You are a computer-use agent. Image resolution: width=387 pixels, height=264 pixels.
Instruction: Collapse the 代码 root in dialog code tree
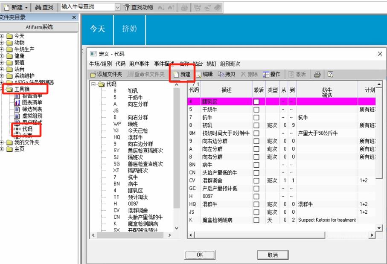coord(93,84)
